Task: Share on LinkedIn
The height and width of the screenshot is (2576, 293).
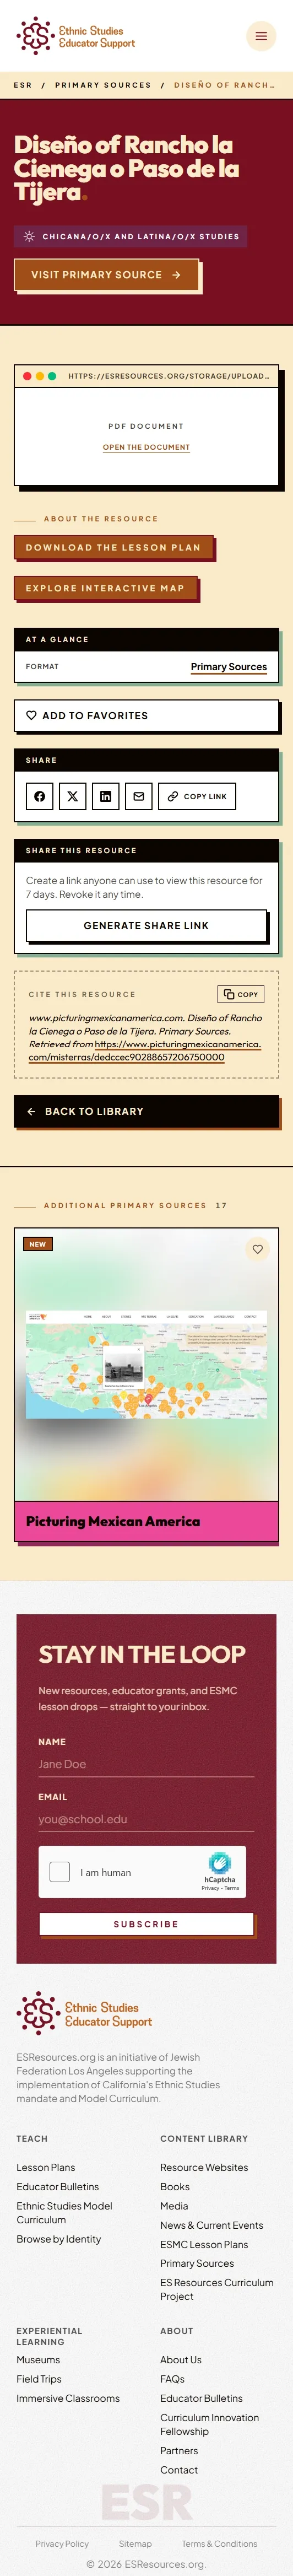Action: click(x=105, y=796)
